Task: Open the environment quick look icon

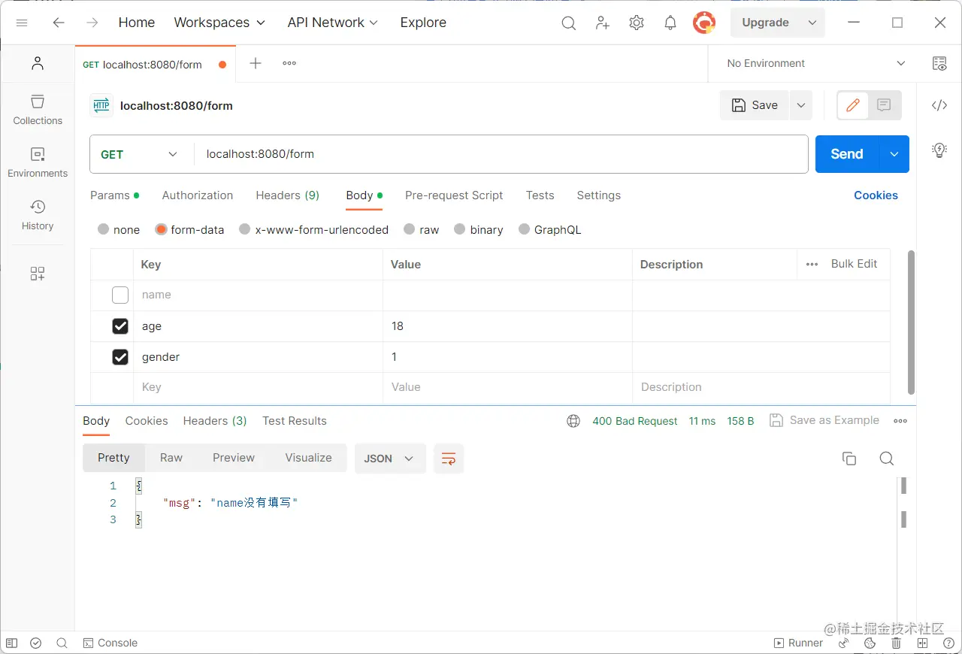Action: 939,64
